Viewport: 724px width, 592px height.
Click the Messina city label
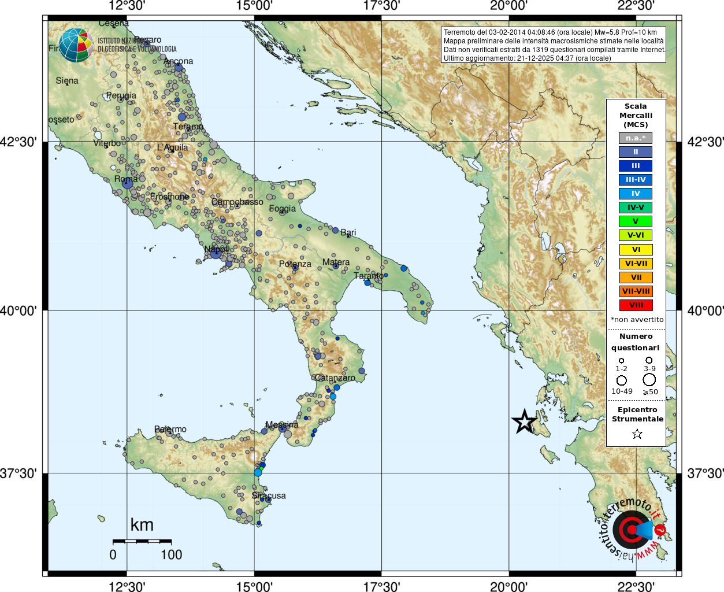pyautogui.click(x=282, y=425)
